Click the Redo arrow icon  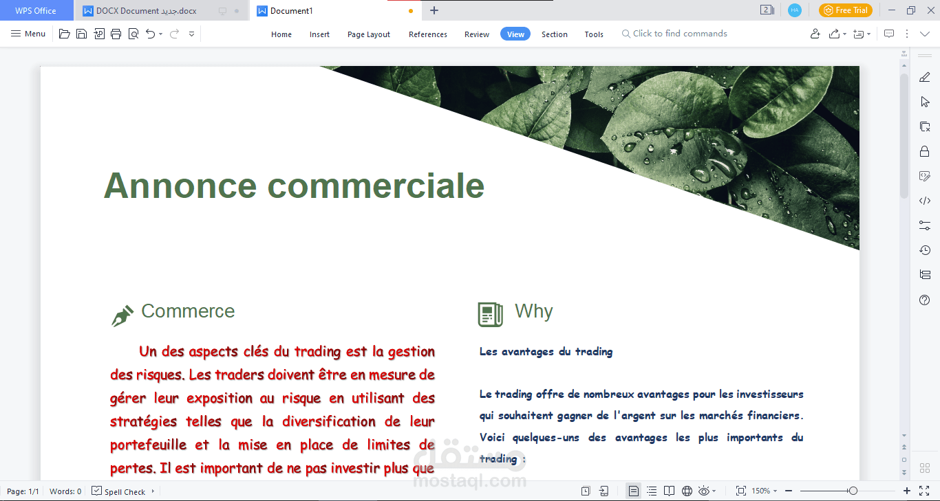[x=174, y=34]
